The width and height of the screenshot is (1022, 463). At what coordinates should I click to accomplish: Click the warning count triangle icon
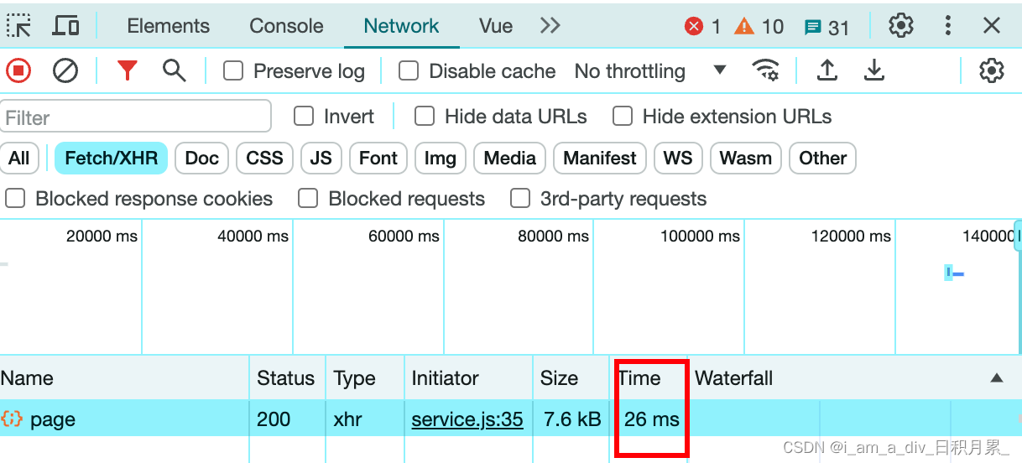pyautogui.click(x=744, y=27)
